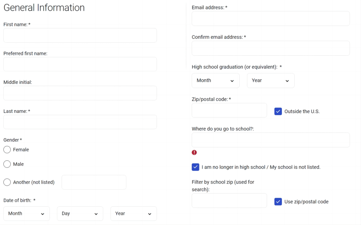Click the Email address input field

pos(270,18)
